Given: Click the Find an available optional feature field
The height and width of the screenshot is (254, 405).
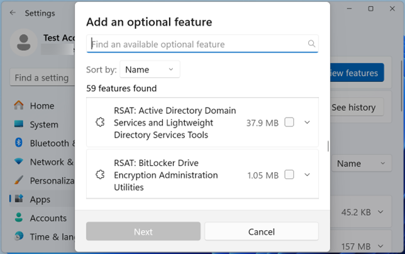Looking at the screenshot, I should [x=198, y=44].
